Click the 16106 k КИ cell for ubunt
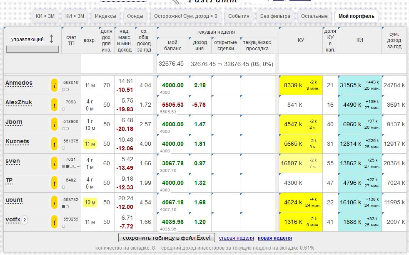 pos(360,202)
